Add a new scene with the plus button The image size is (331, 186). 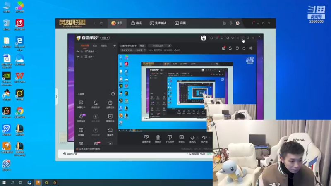115,45
